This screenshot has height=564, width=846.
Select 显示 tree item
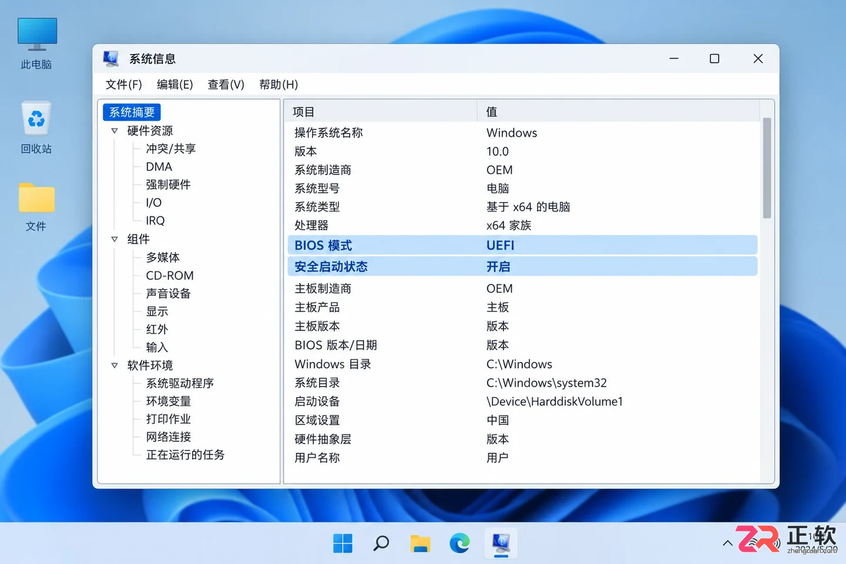click(157, 311)
